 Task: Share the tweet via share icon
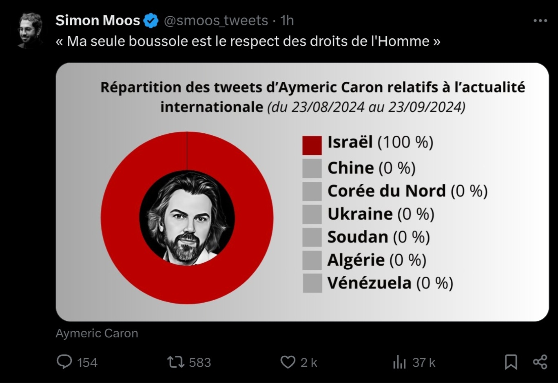(540, 362)
